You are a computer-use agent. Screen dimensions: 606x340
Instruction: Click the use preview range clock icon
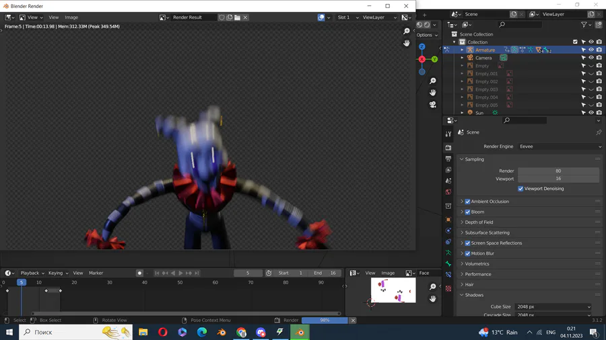pos(269,273)
